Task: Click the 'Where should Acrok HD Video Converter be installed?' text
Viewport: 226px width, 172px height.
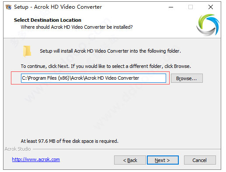Action: pyautogui.click(x=76, y=27)
